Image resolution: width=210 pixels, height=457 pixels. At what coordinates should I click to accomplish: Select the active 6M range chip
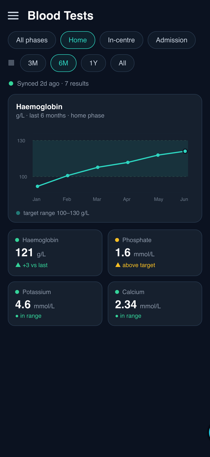click(x=63, y=63)
